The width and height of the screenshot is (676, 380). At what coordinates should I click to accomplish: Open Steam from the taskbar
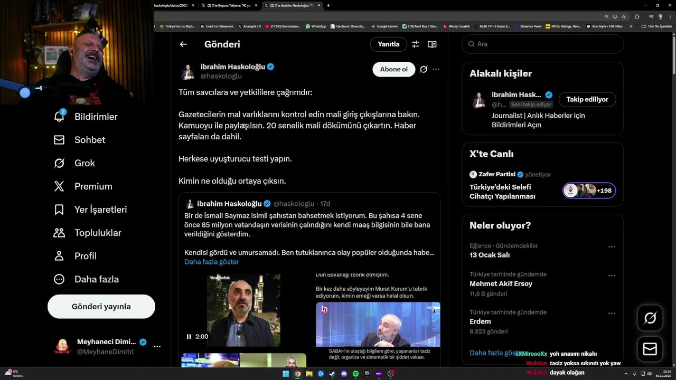pyautogui.click(x=332, y=374)
